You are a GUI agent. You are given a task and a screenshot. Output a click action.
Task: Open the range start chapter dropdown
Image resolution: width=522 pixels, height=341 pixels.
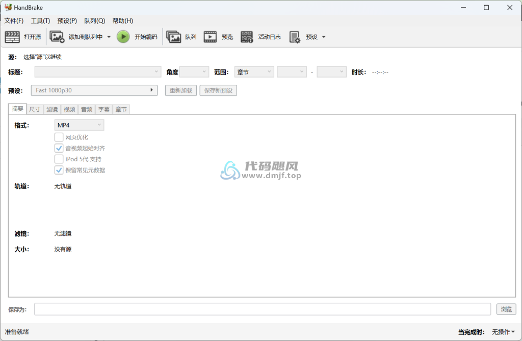click(x=292, y=72)
